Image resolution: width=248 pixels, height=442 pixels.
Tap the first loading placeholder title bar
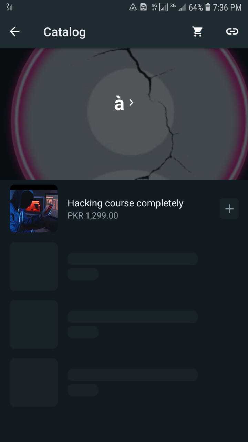[x=133, y=259]
